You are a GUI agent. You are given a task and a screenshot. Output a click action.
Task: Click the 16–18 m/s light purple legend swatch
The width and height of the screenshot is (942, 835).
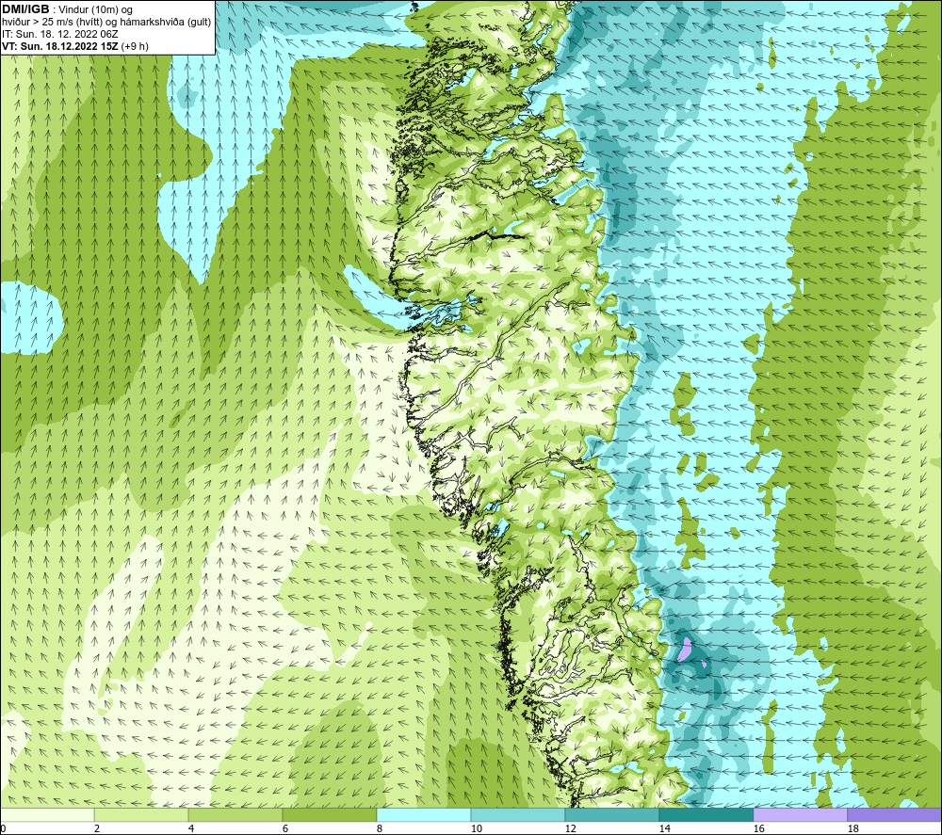tap(800, 814)
